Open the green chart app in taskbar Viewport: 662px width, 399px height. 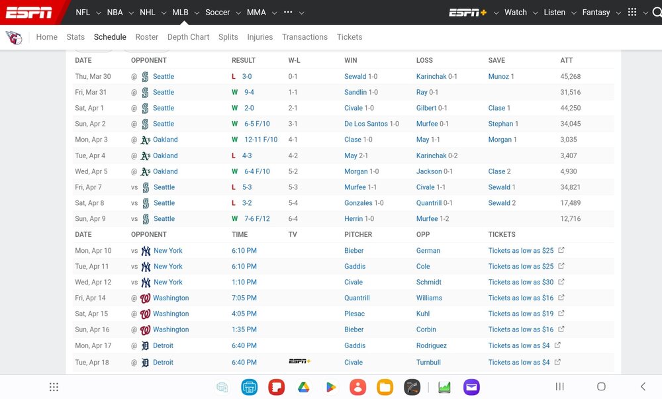(444, 387)
